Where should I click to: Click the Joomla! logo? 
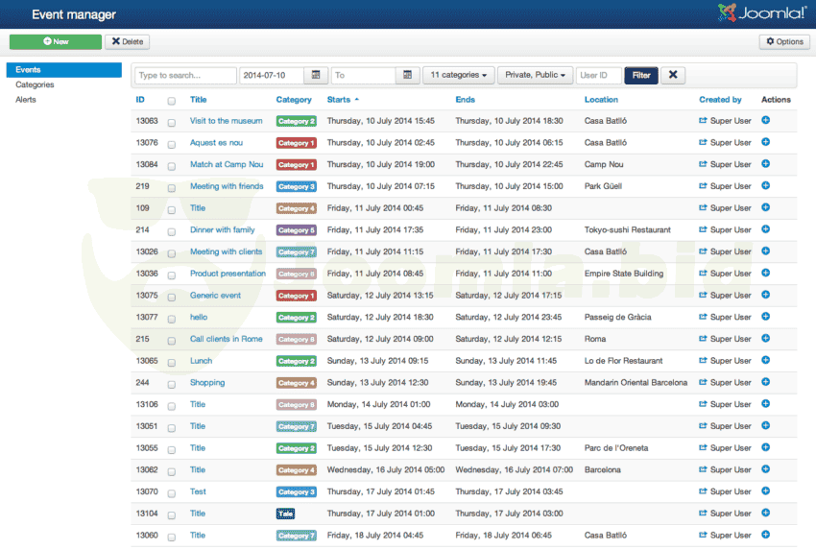pos(761,13)
